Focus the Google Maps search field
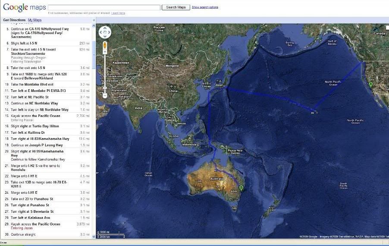This screenshot has width=389, height=246. [104, 7]
